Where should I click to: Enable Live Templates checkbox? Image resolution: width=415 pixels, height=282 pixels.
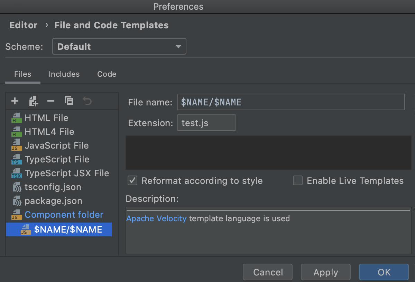(298, 181)
